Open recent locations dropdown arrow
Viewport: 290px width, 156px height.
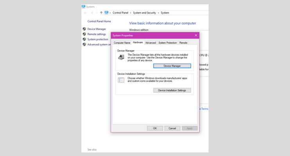pos(97,13)
